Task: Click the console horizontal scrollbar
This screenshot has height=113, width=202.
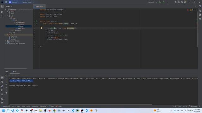Action: (x=81, y=104)
